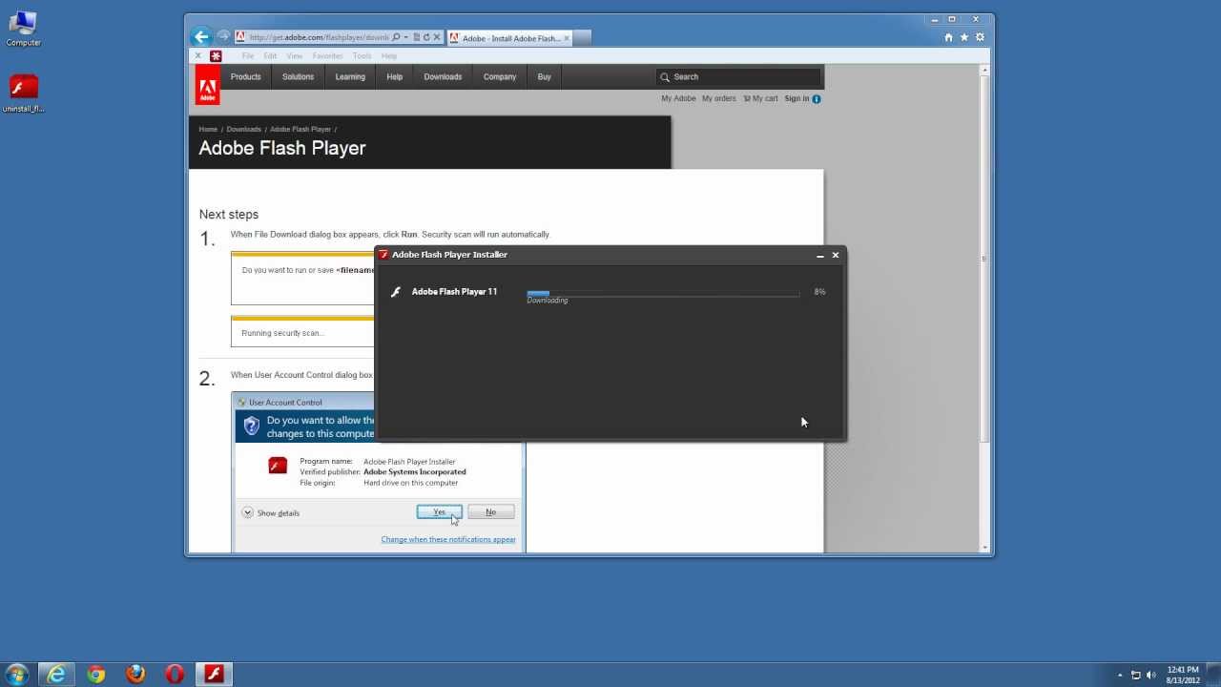Click the red asterisk toolbar icon
The image size is (1221, 687).
[216, 56]
